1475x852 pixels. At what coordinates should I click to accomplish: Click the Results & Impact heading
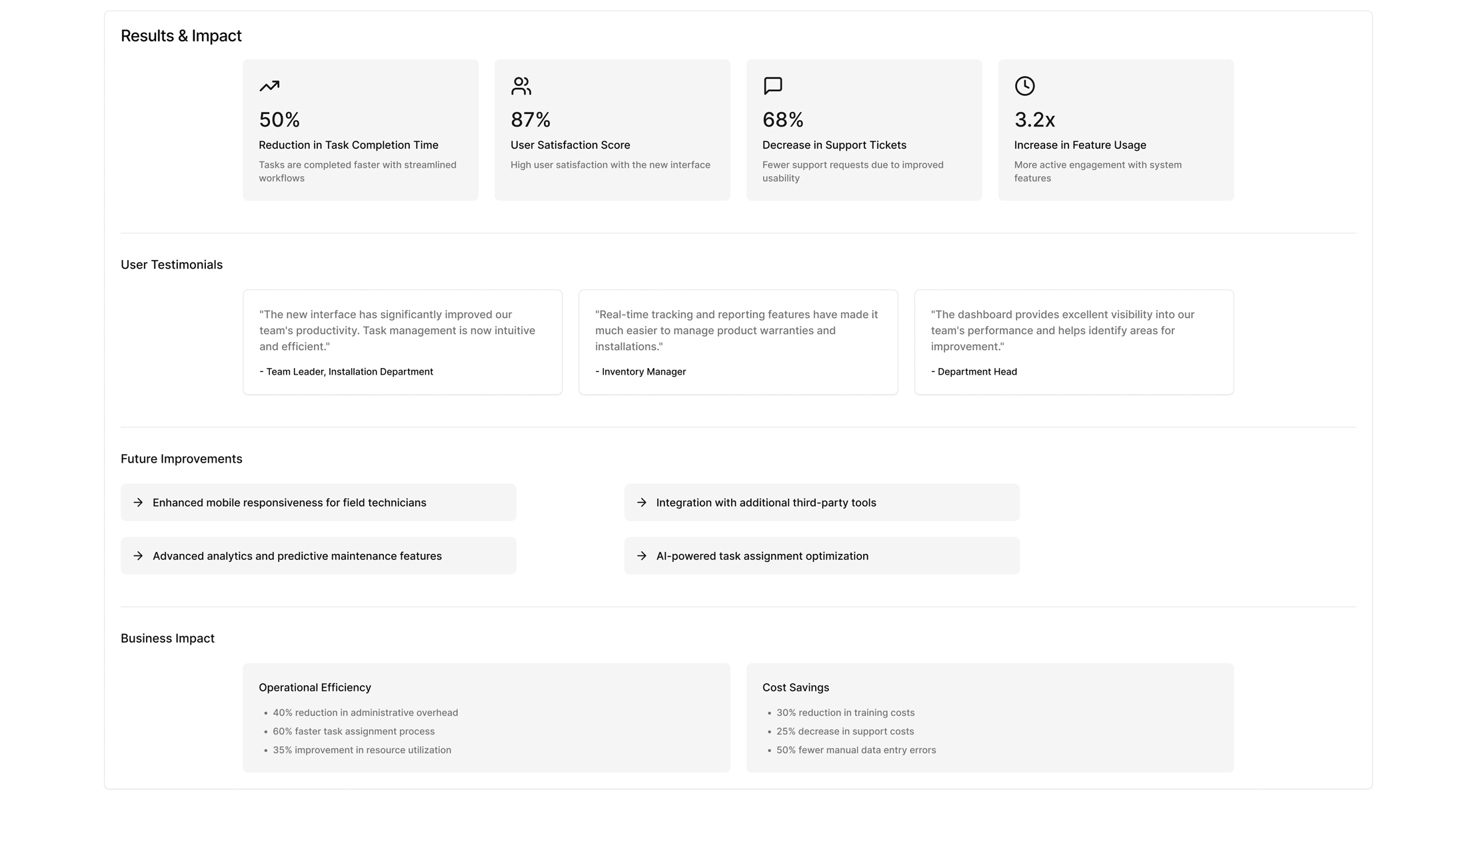click(181, 36)
